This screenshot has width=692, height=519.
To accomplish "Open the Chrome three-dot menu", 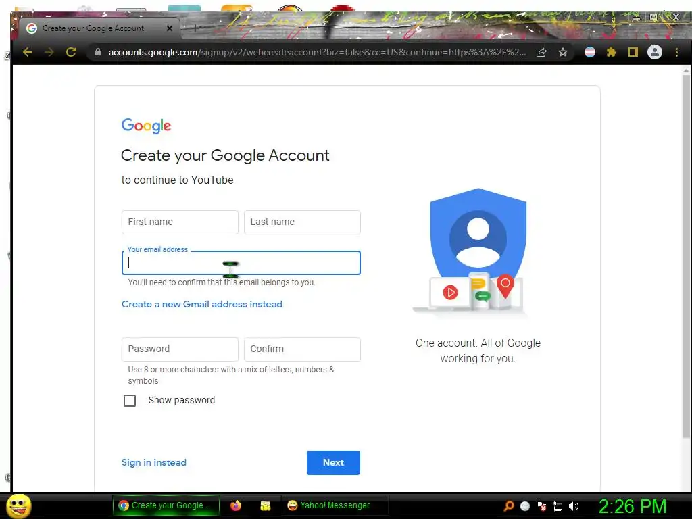I will tap(676, 52).
